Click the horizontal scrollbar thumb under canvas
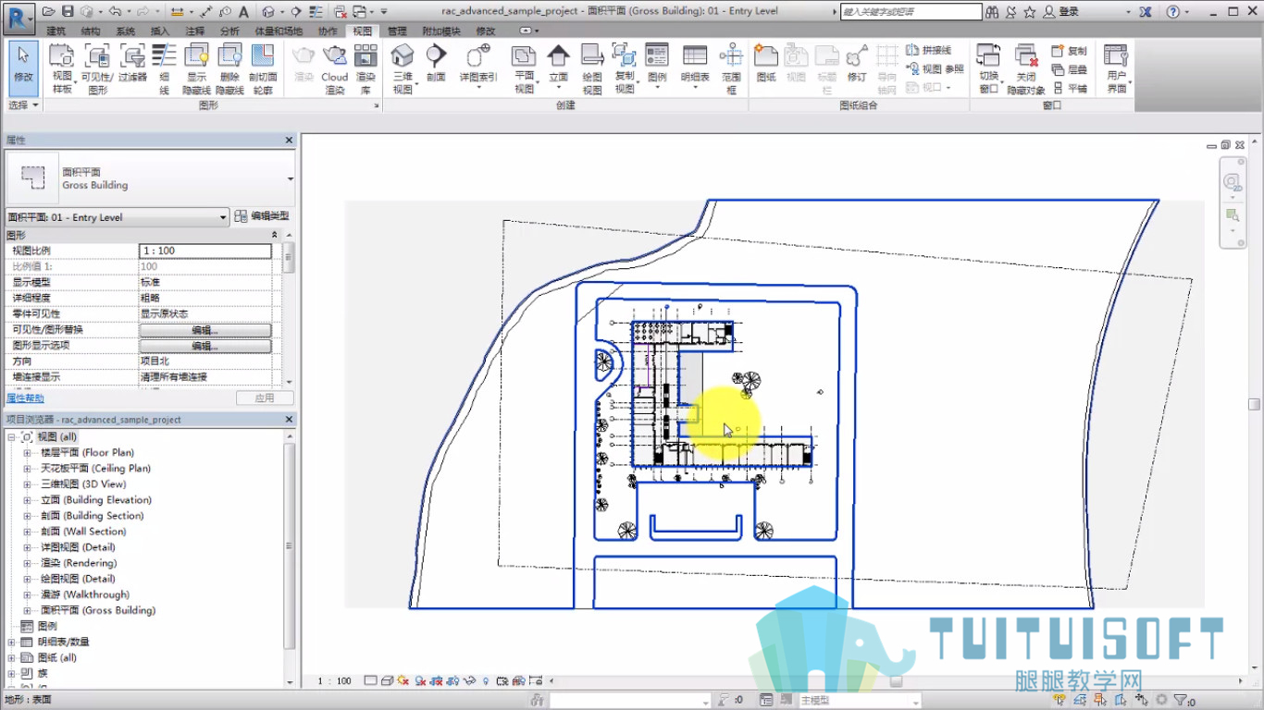This screenshot has height=710, width=1264. (x=896, y=681)
